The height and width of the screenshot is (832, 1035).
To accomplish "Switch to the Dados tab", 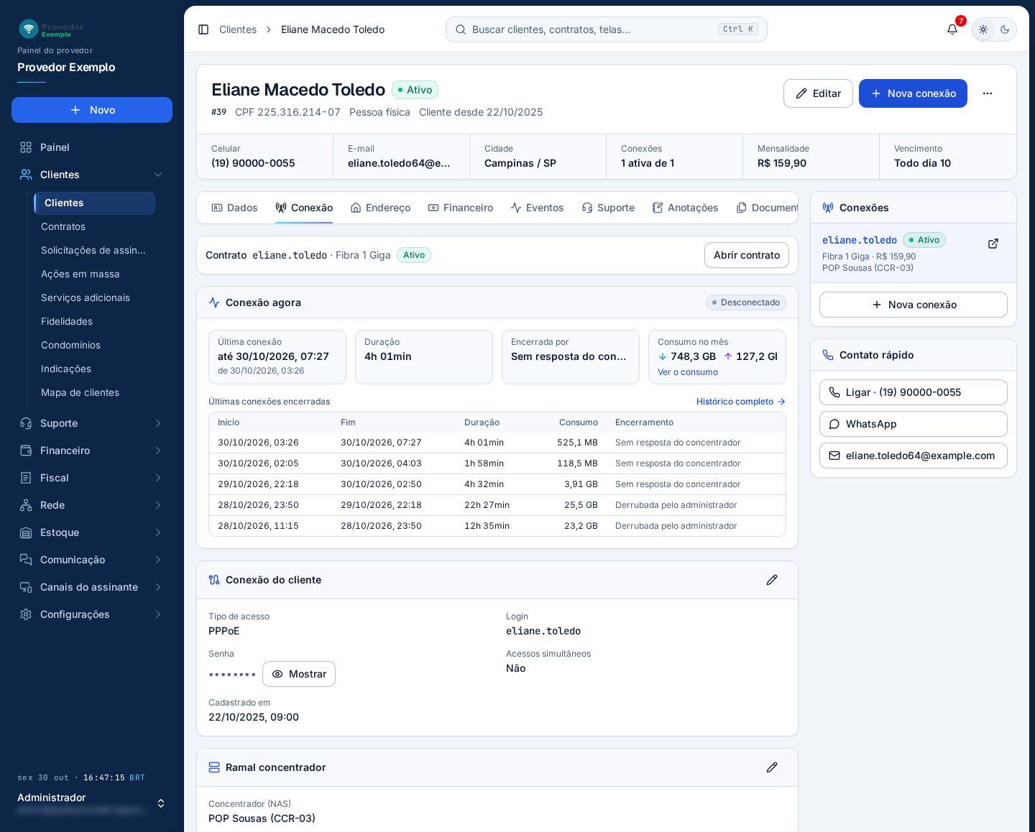I will (x=234, y=208).
